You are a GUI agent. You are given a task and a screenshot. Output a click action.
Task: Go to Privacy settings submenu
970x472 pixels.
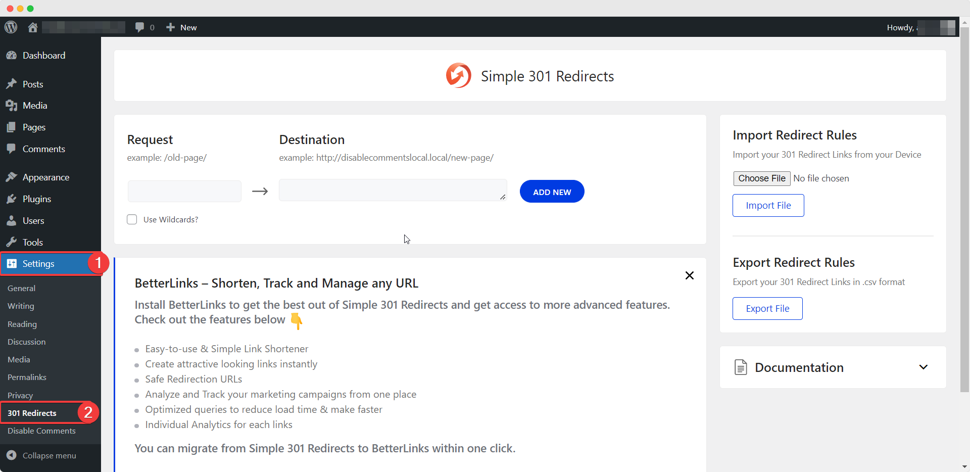(20, 395)
